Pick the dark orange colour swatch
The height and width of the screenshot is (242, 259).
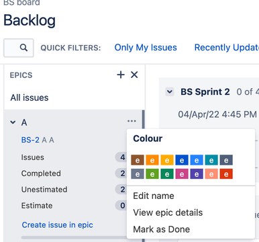tap(152, 160)
